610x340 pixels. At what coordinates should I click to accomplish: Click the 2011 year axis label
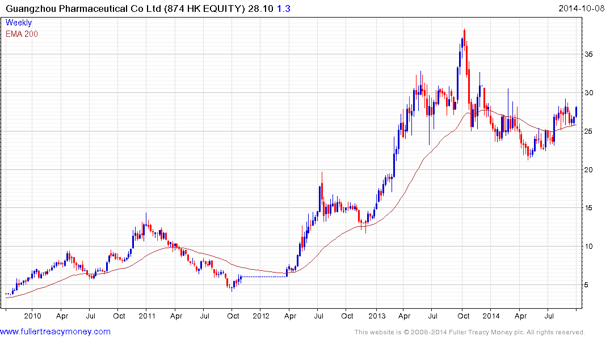pyautogui.click(x=146, y=316)
